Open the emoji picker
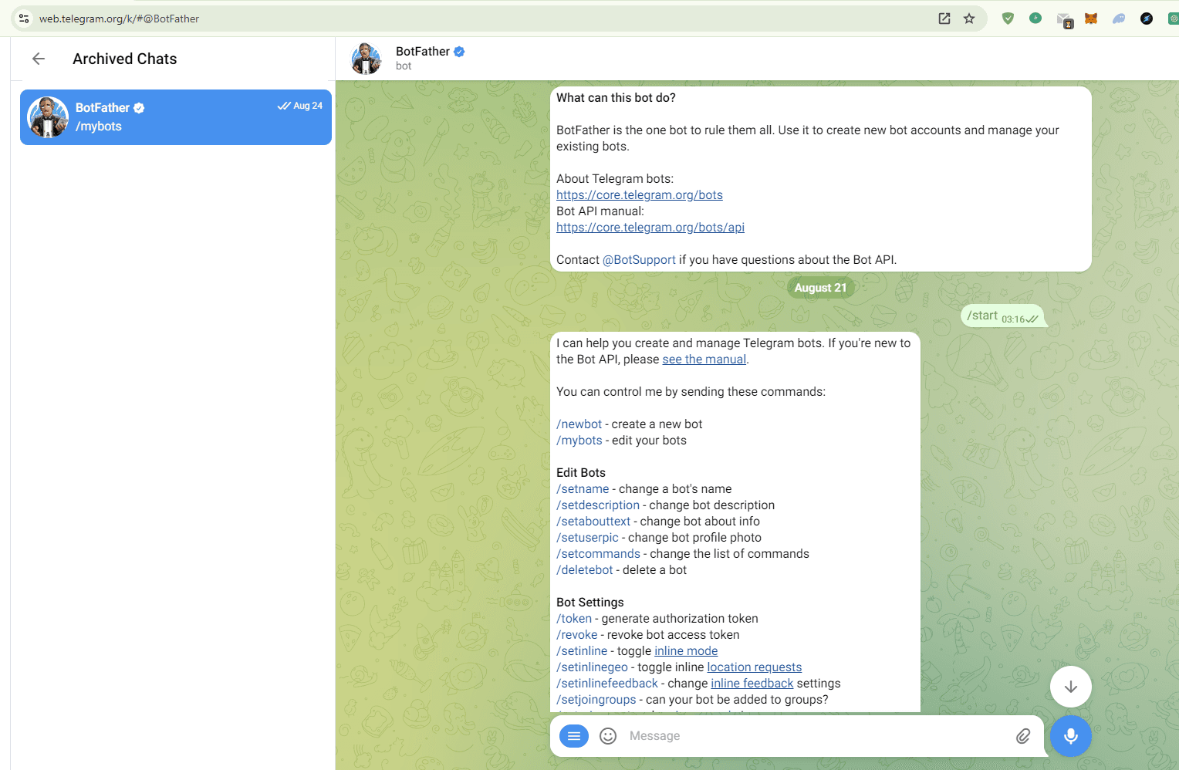The width and height of the screenshot is (1179, 770). pyautogui.click(x=608, y=736)
